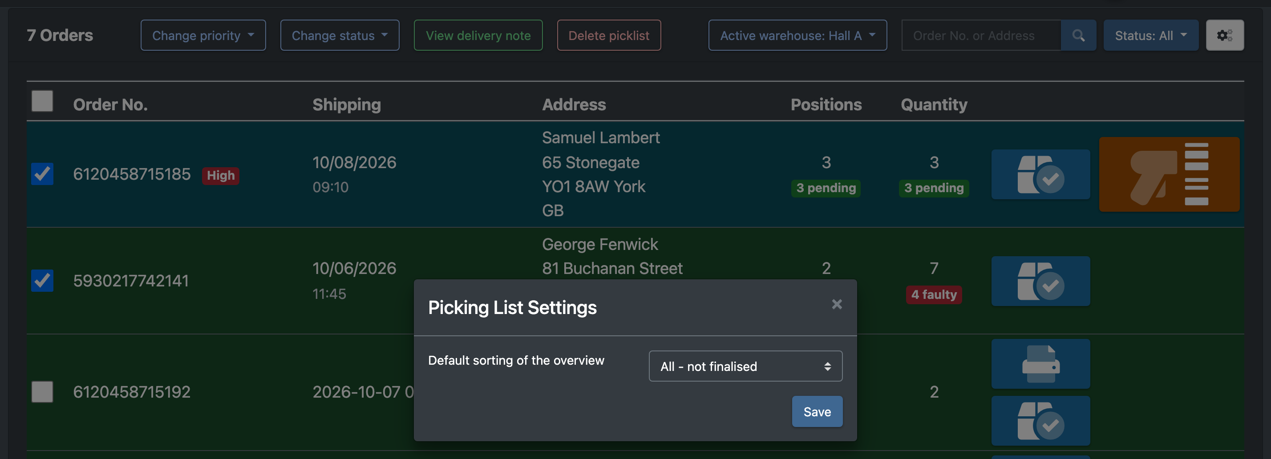Uncheck order 6120458715185 checkbox
1271x459 pixels.
click(x=42, y=174)
